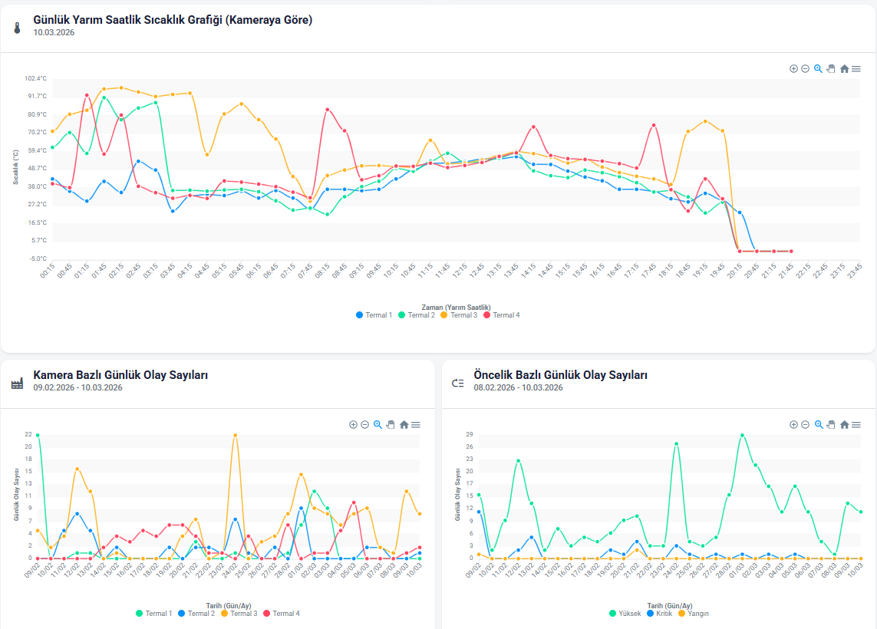Reset zoom with the home icon on the temperature chart
Image resolution: width=877 pixels, height=629 pixels.
pyautogui.click(x=844, y=68)
